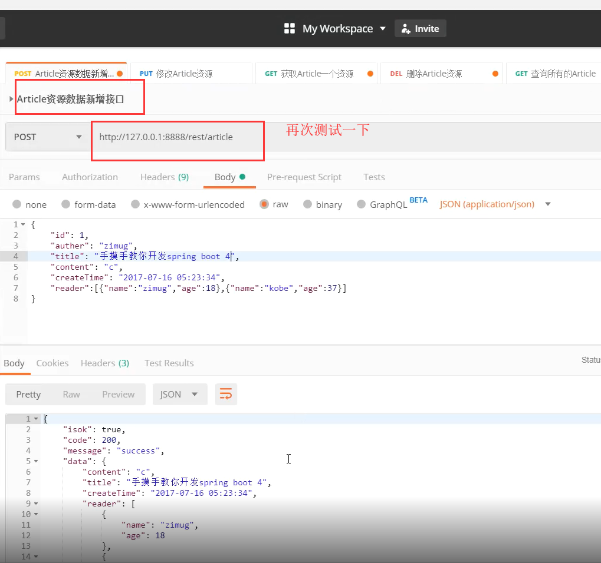Select Raw response view
Screen dimensions: 601x563
click(71, 394)
